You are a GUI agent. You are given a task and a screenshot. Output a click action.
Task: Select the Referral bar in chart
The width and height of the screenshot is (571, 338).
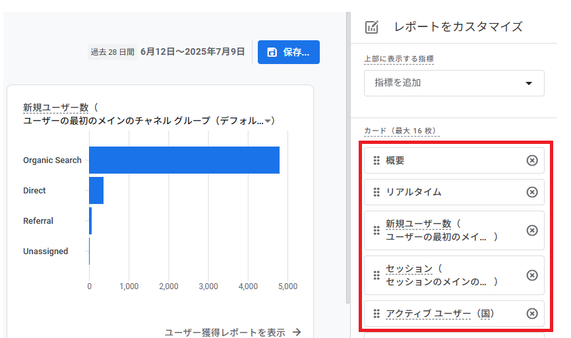coord(90,221)
